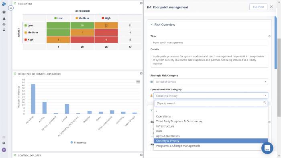Open the notifications bell in sidebar

coord(4,18)
